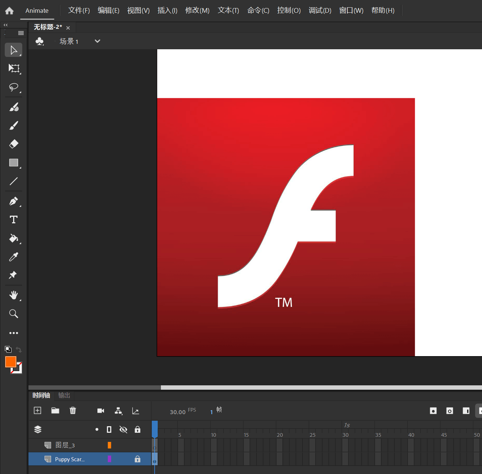The image size is (482, 474).
Task: Select the Selection arrow tool
Action: point(14,50)
